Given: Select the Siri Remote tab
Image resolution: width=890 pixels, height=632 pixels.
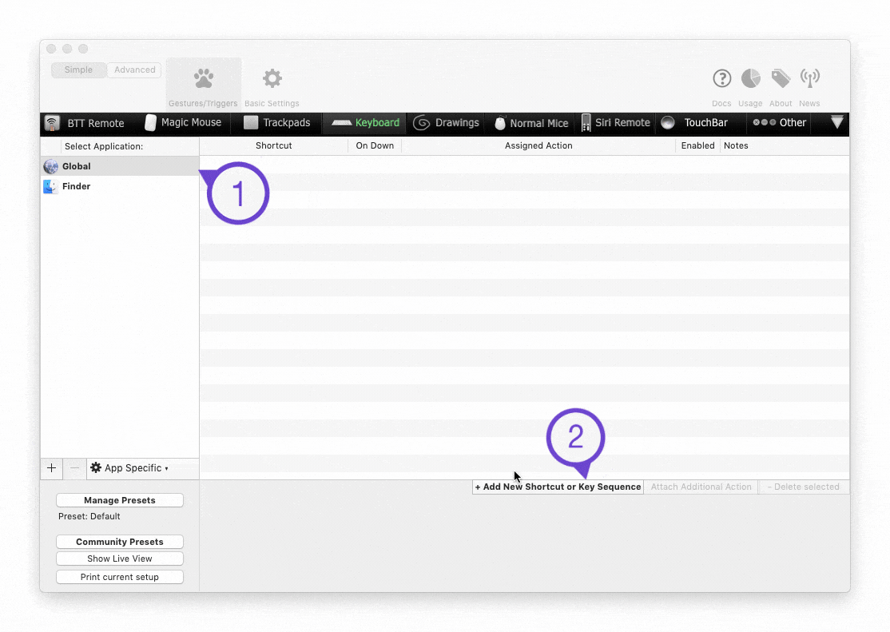Looking at the screenshot, I should 616,123.
